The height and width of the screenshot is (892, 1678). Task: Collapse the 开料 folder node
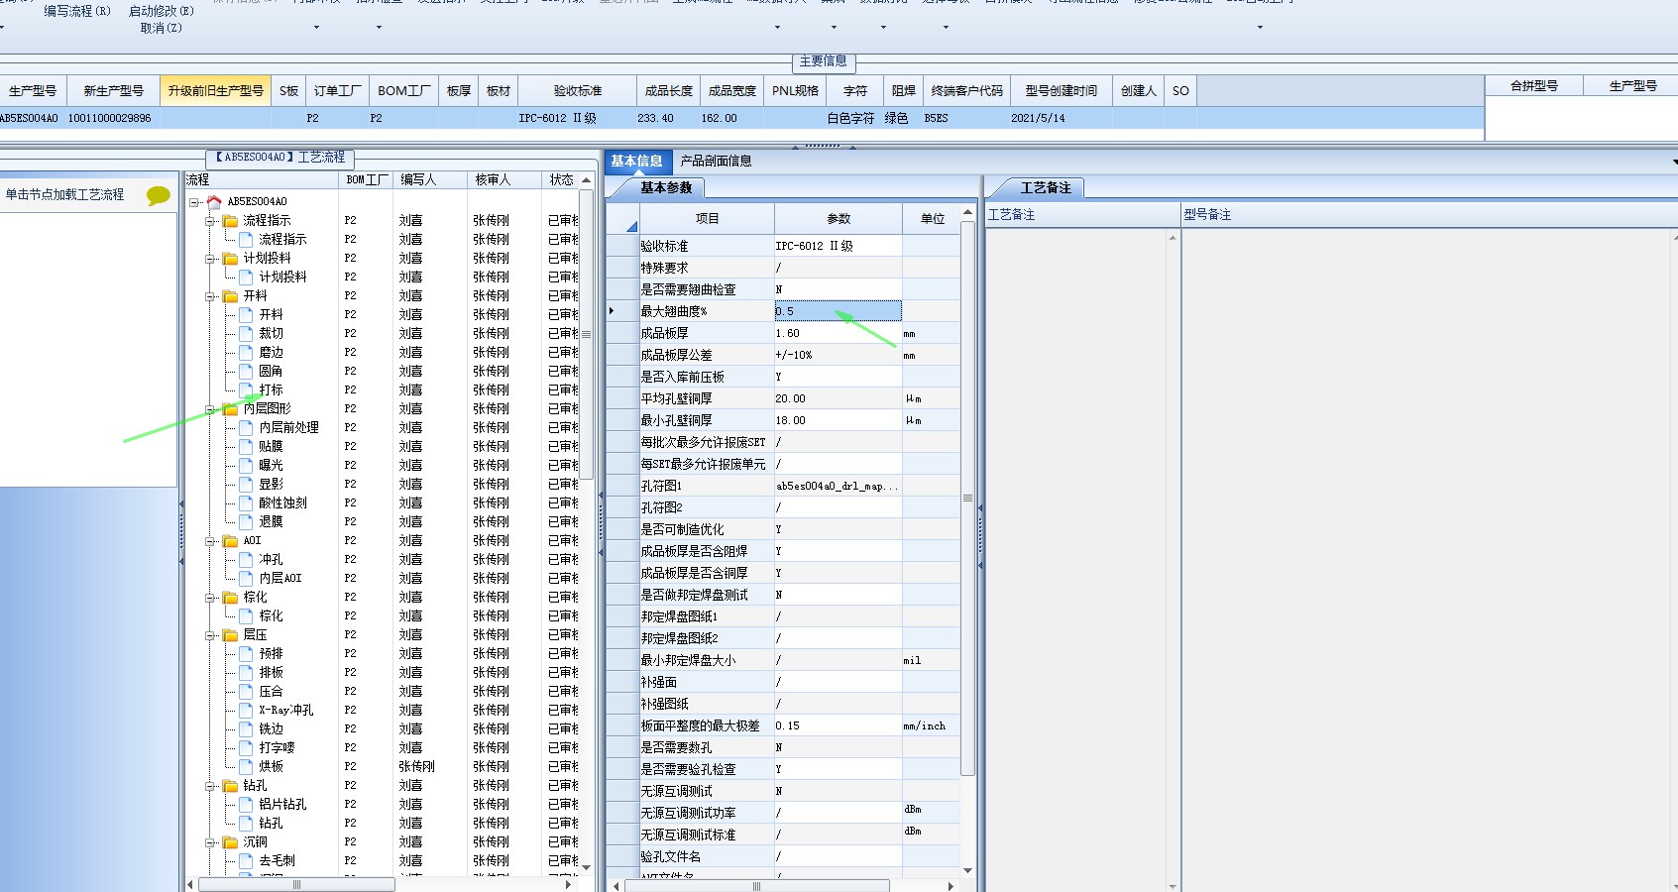click(x=210, y=296)
